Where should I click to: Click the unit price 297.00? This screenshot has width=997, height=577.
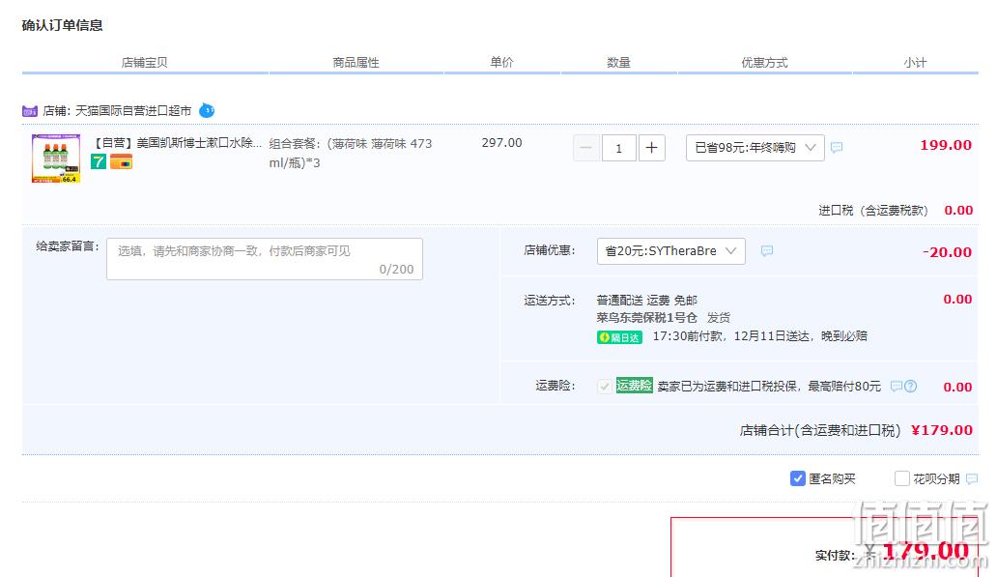point(501,143)
